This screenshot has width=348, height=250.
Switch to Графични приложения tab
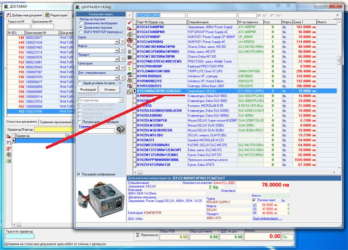point(55,122)
